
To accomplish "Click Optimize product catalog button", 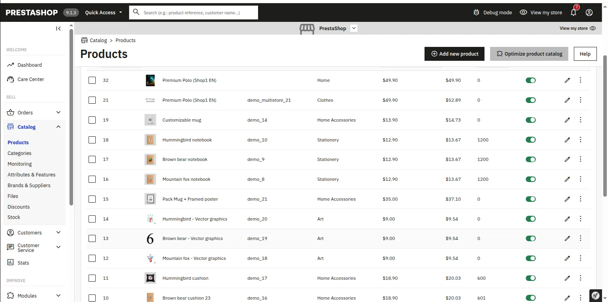I will point(529,54).
